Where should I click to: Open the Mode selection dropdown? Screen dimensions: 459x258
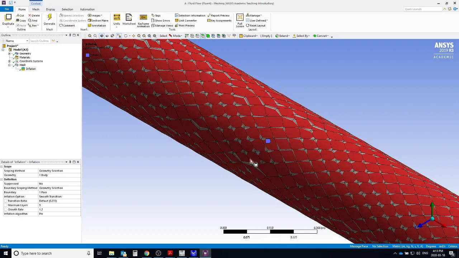tap(176, 36)
